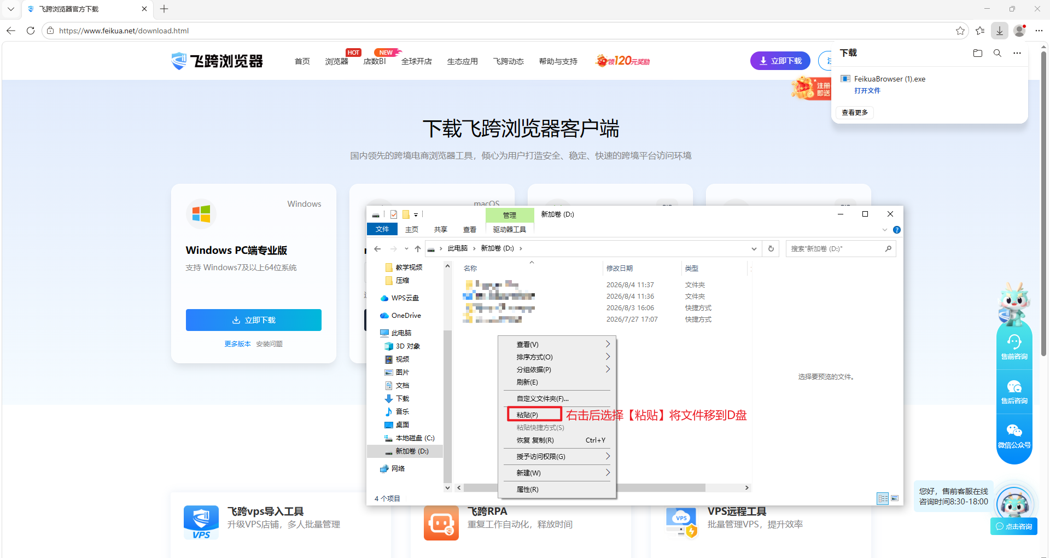This screenshot has width=1050, height=558.
Task: Bookmark this page with the star icon
Action: tap(960, 31)
